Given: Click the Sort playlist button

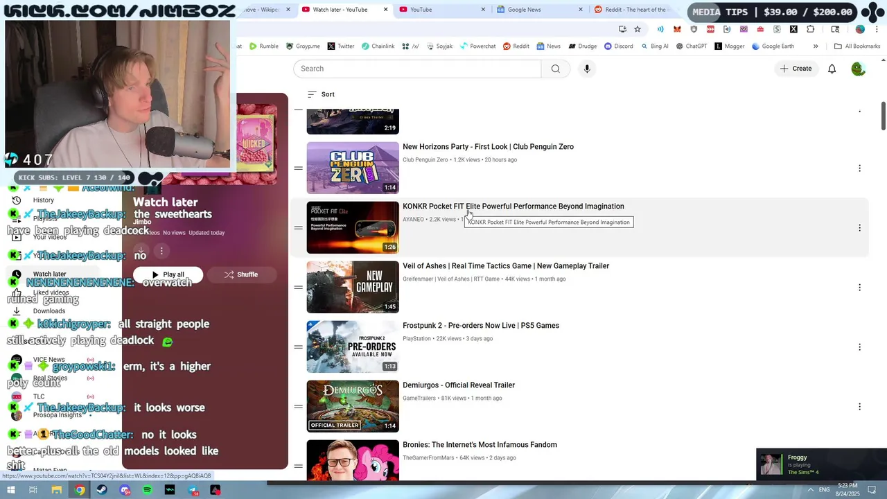Looking at the screenshot, I should click(321, 94).
